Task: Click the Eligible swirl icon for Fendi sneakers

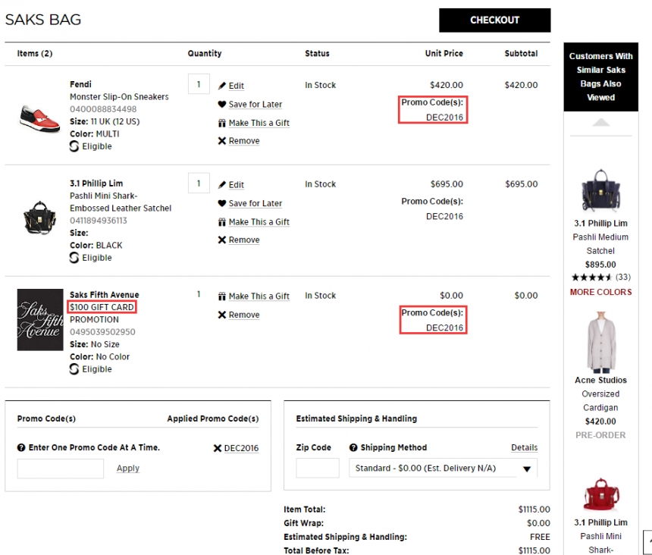Action: pyautogui.click(x=74, y=146)
